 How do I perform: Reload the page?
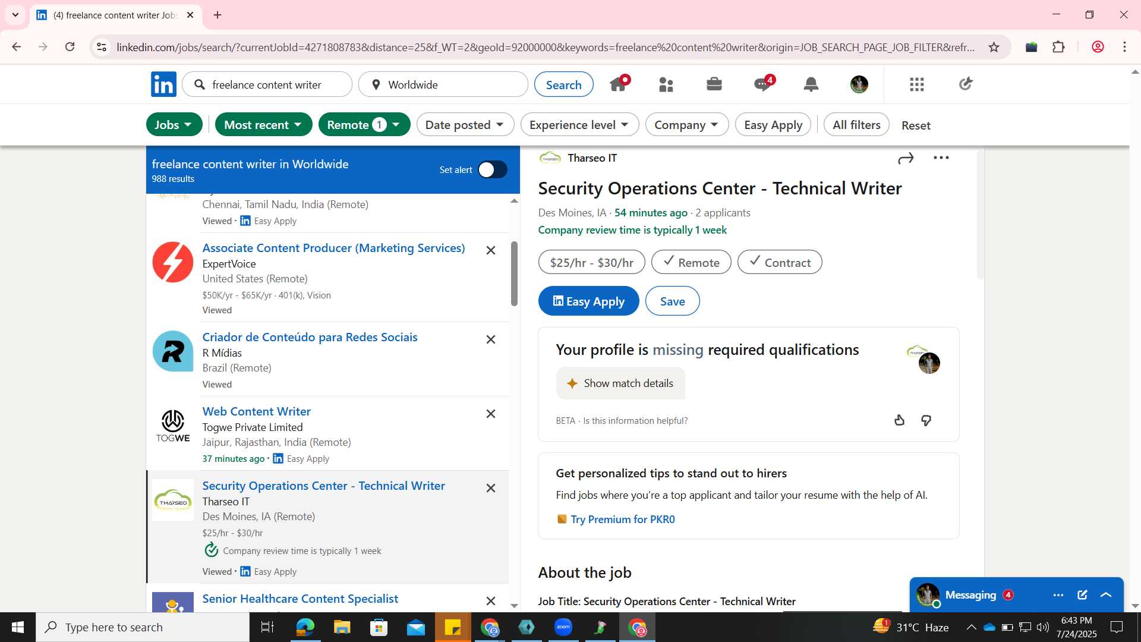tap(70, 47)
